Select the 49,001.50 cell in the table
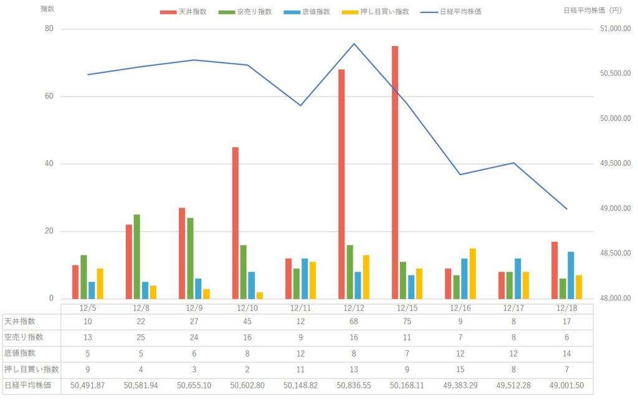 566,385
